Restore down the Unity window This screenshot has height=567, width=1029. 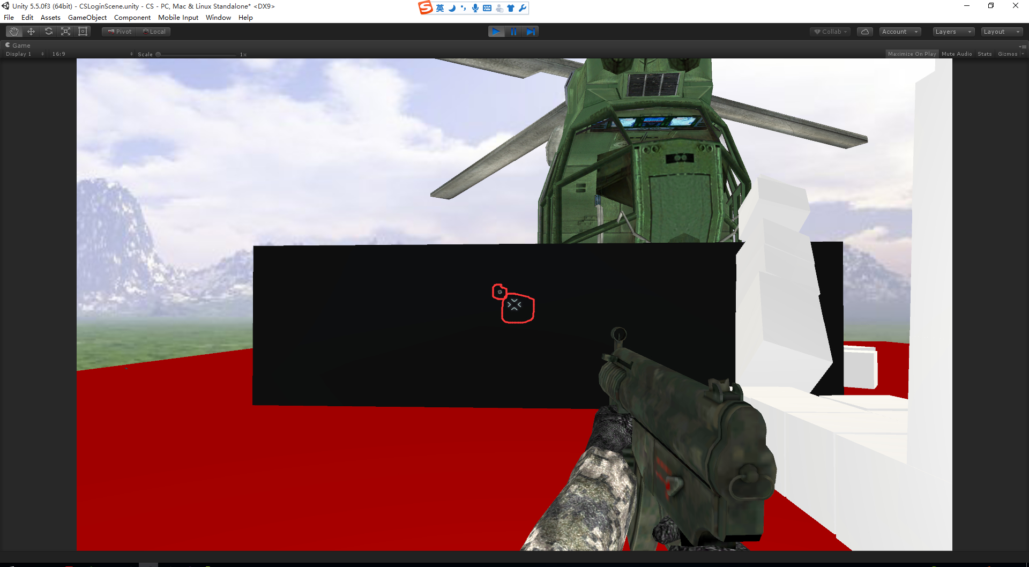click(x=991, y=6)
